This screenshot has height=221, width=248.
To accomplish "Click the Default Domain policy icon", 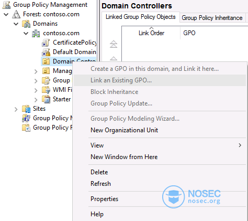I will pos(46,52).
